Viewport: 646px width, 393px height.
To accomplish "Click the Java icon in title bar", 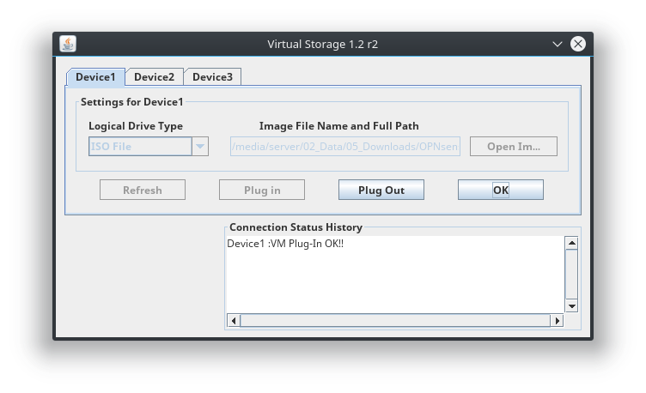I will 68,44.
